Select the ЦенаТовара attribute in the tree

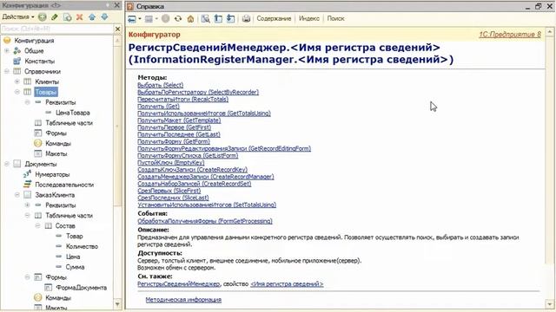point(72,113)
